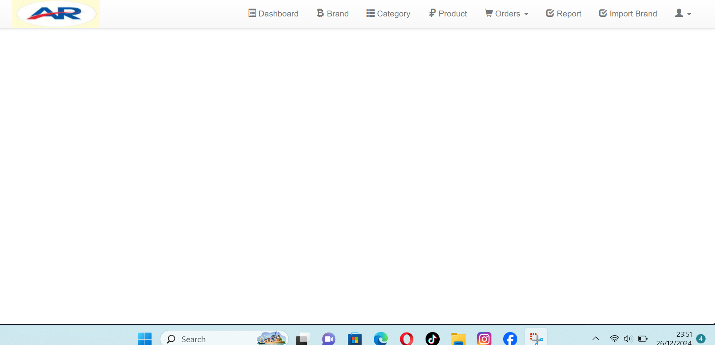
Task: Launch the video chat app from the taskbar
Action: tap(329, 339)
